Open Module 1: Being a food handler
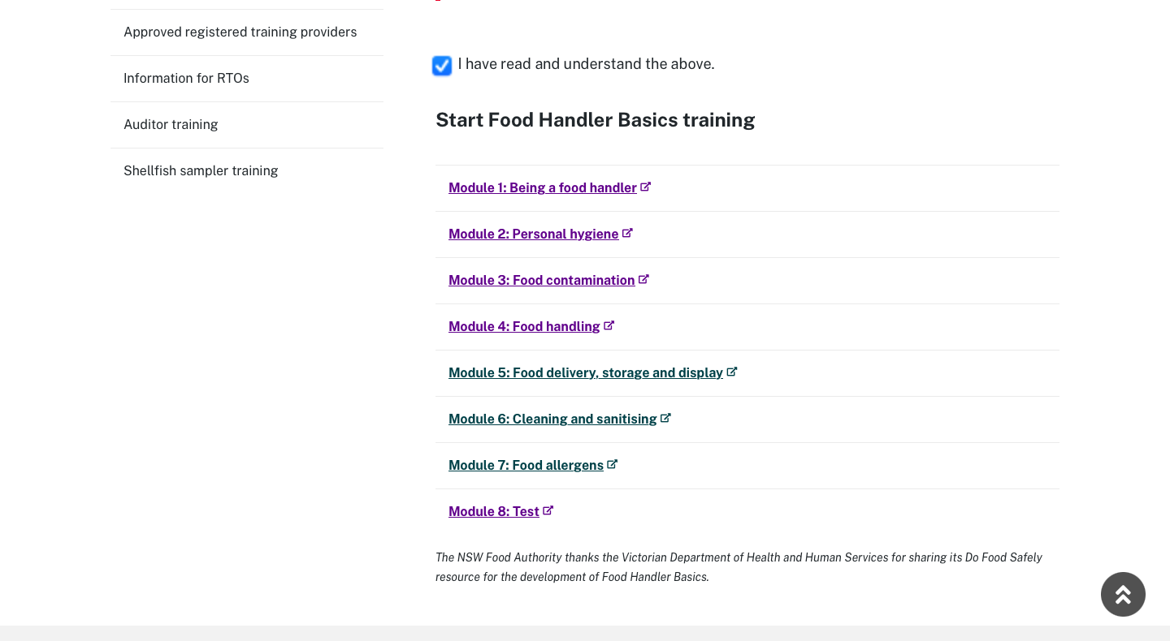This screenshot has width=1170, height=641. click(543, 188)
